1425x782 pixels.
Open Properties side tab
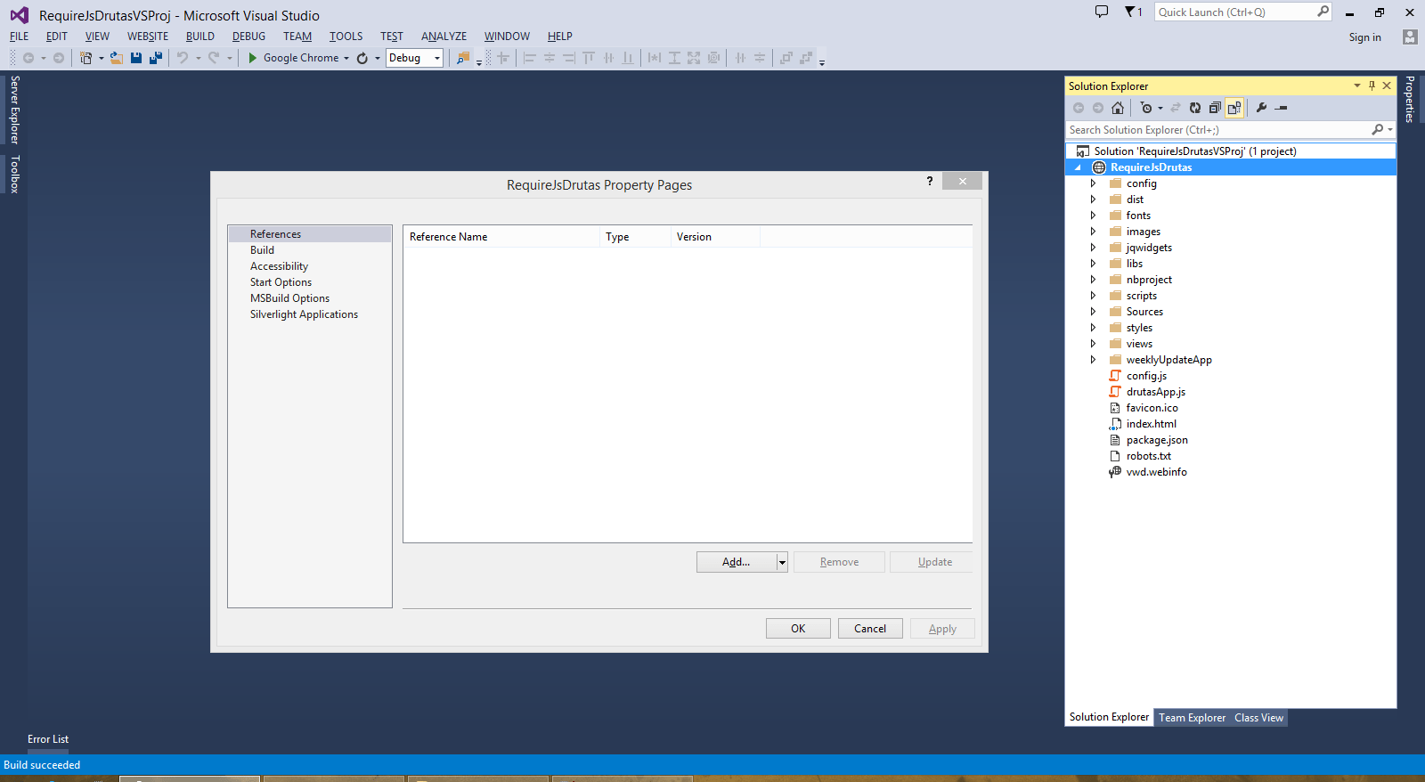[1410, 99]
